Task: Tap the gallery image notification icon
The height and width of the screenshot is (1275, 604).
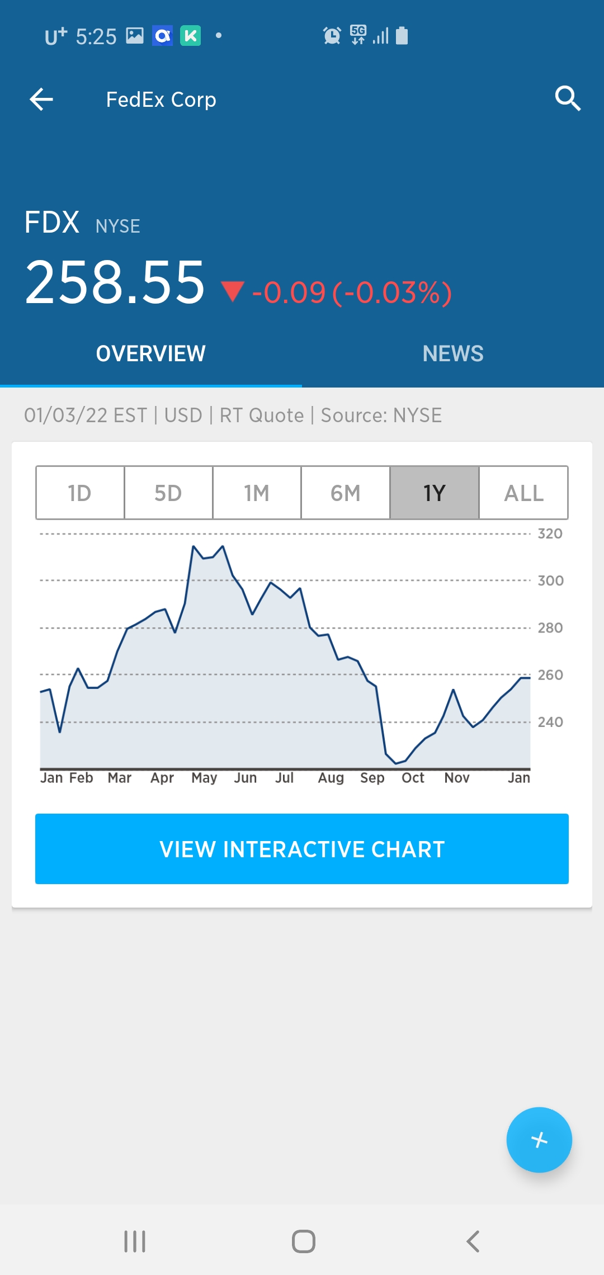Action: tap(135, 36)
